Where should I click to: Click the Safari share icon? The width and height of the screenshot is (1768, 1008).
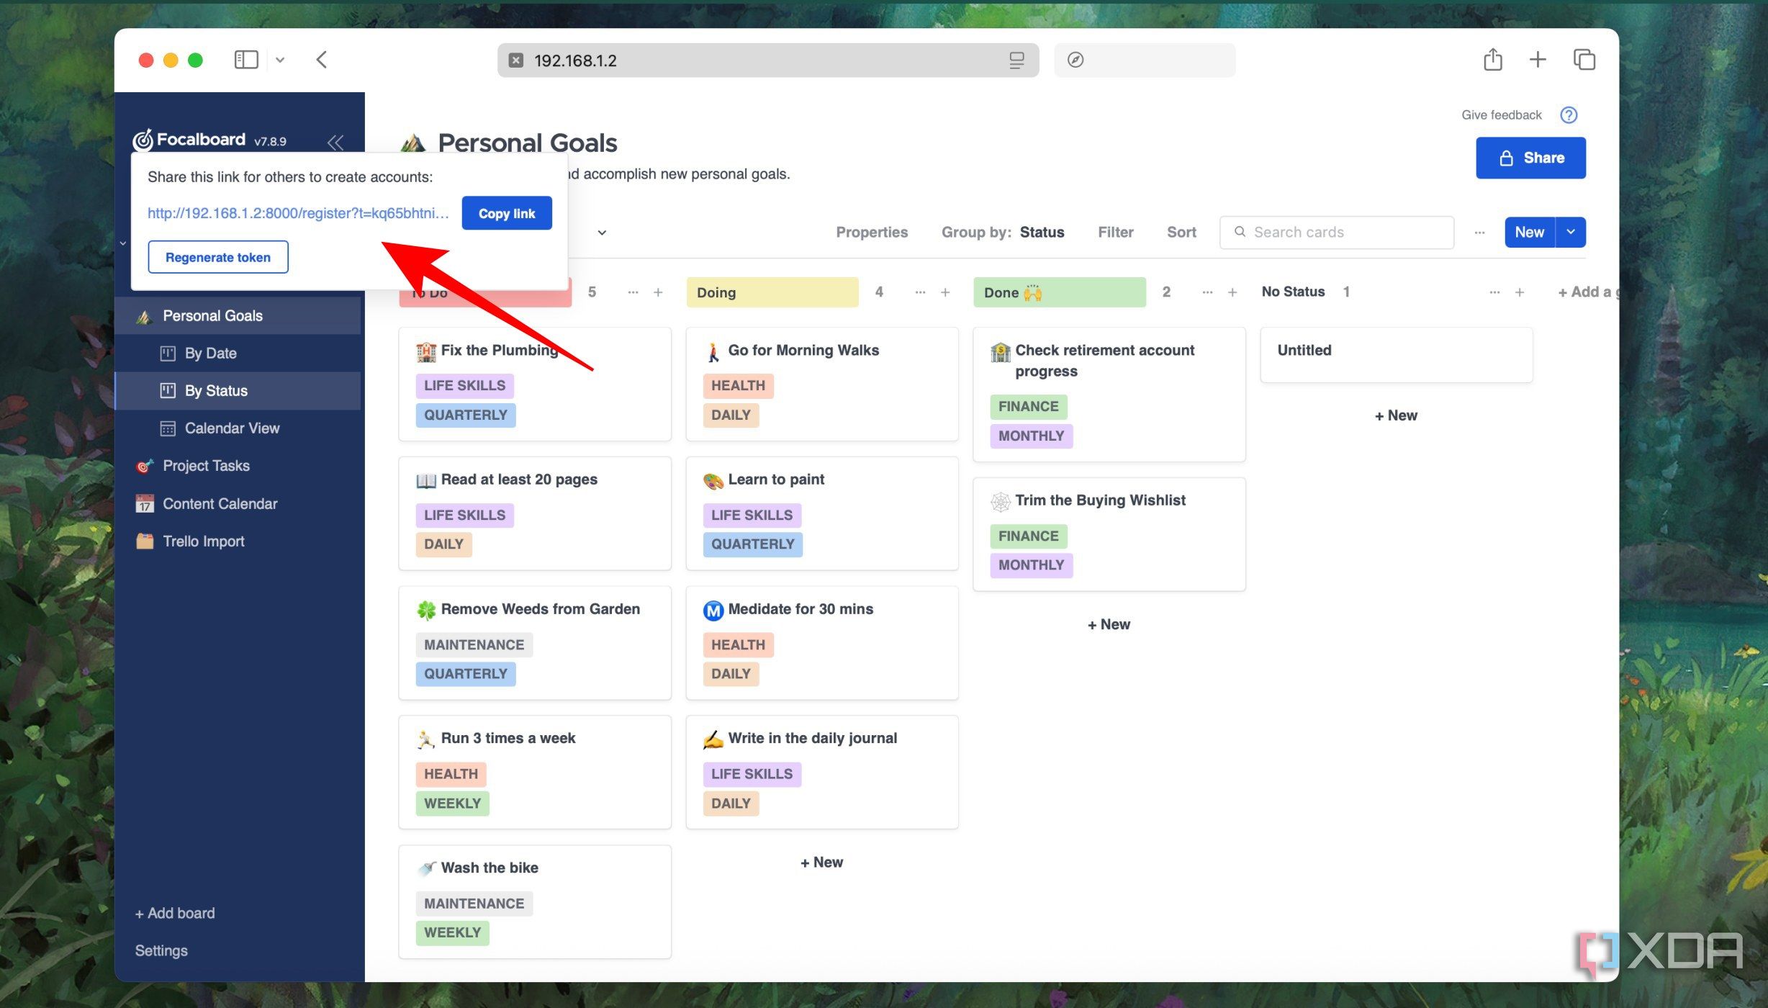[1493, 60]
